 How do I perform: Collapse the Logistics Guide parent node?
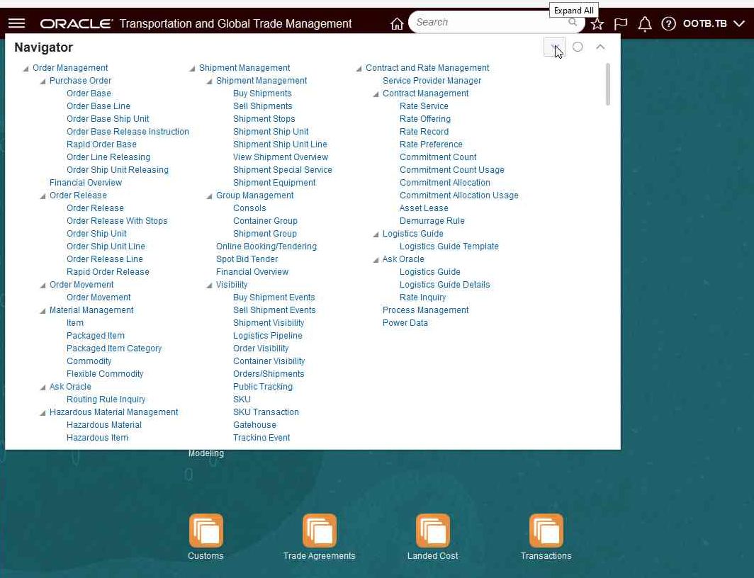pyautogui.click(x=376, y=234)
